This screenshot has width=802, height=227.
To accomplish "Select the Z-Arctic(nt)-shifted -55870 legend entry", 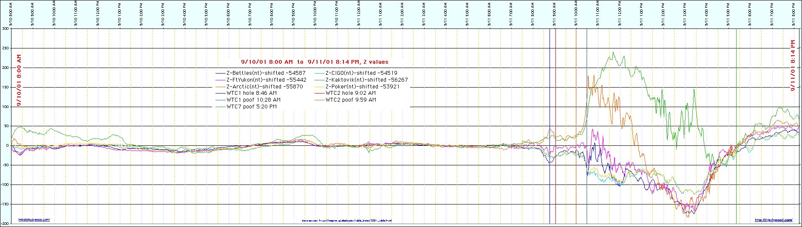I will (x=264, y=87).
